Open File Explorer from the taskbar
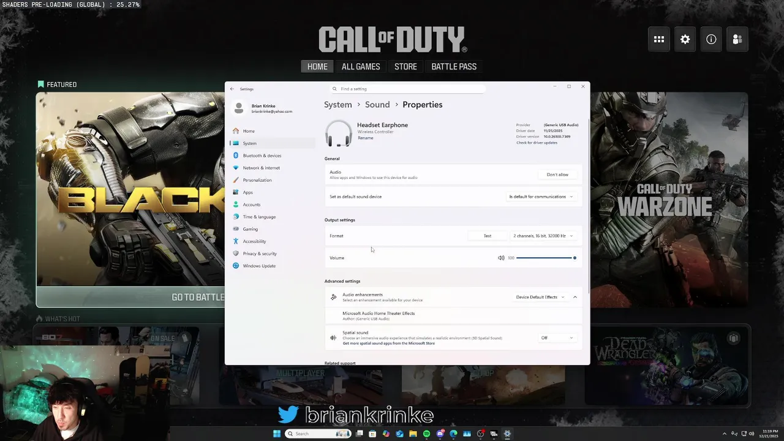784x441 pixels. click(413, 434)
